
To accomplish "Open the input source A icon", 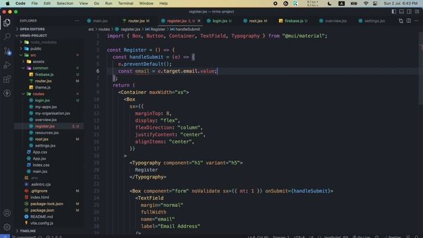I will pyautogui.click(x=342, y=3).
